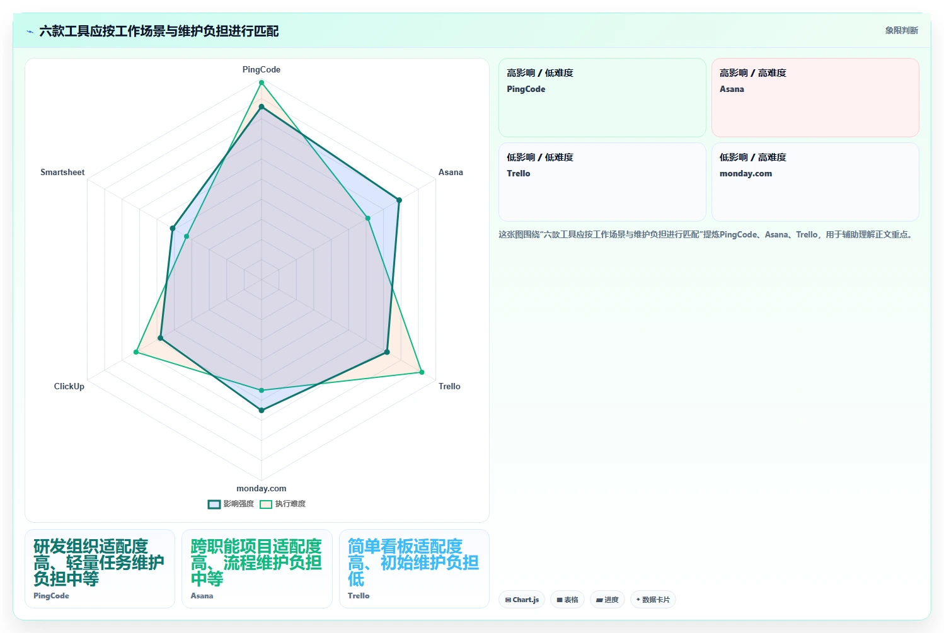
Task: Toggle the 执行难度 legend item
Action: click(x=283, y=504)
